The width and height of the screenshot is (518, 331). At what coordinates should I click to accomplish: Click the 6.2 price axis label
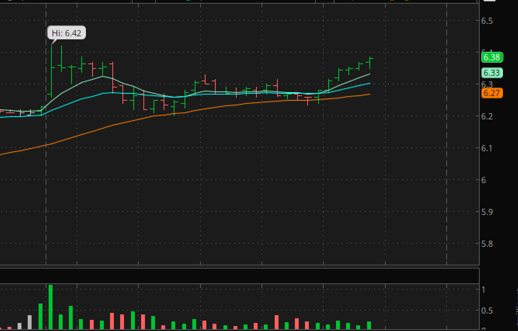[x=487, y=117]
